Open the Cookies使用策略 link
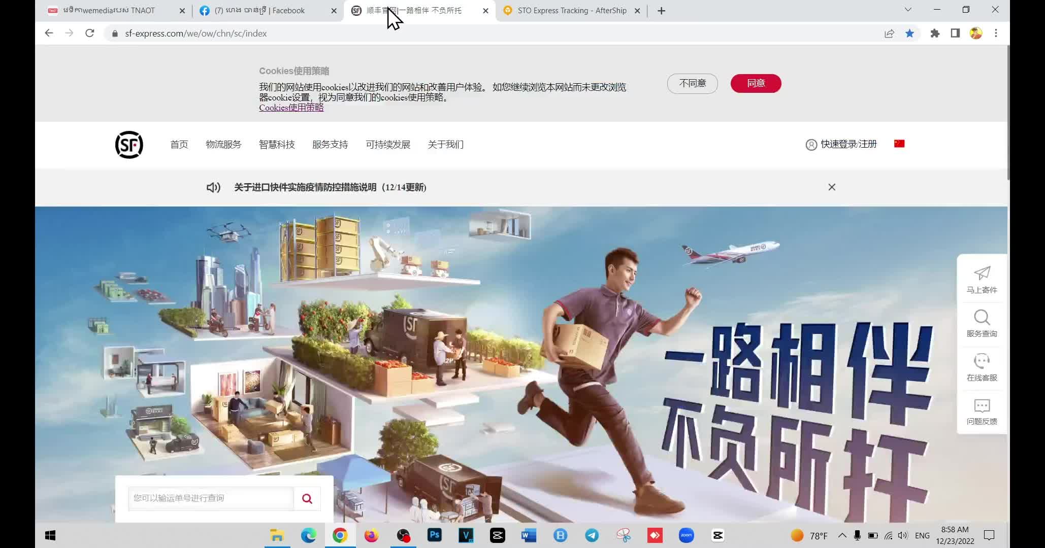The image size is (1045, 548). [x=291, y=108]
